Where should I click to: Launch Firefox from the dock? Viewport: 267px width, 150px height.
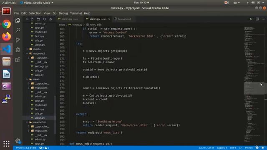coord(7,37)
